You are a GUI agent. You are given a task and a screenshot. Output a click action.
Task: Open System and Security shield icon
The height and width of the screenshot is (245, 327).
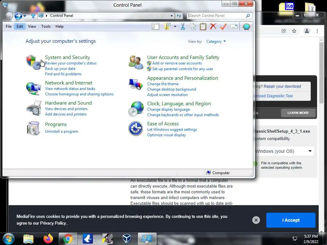click(33, 62)
